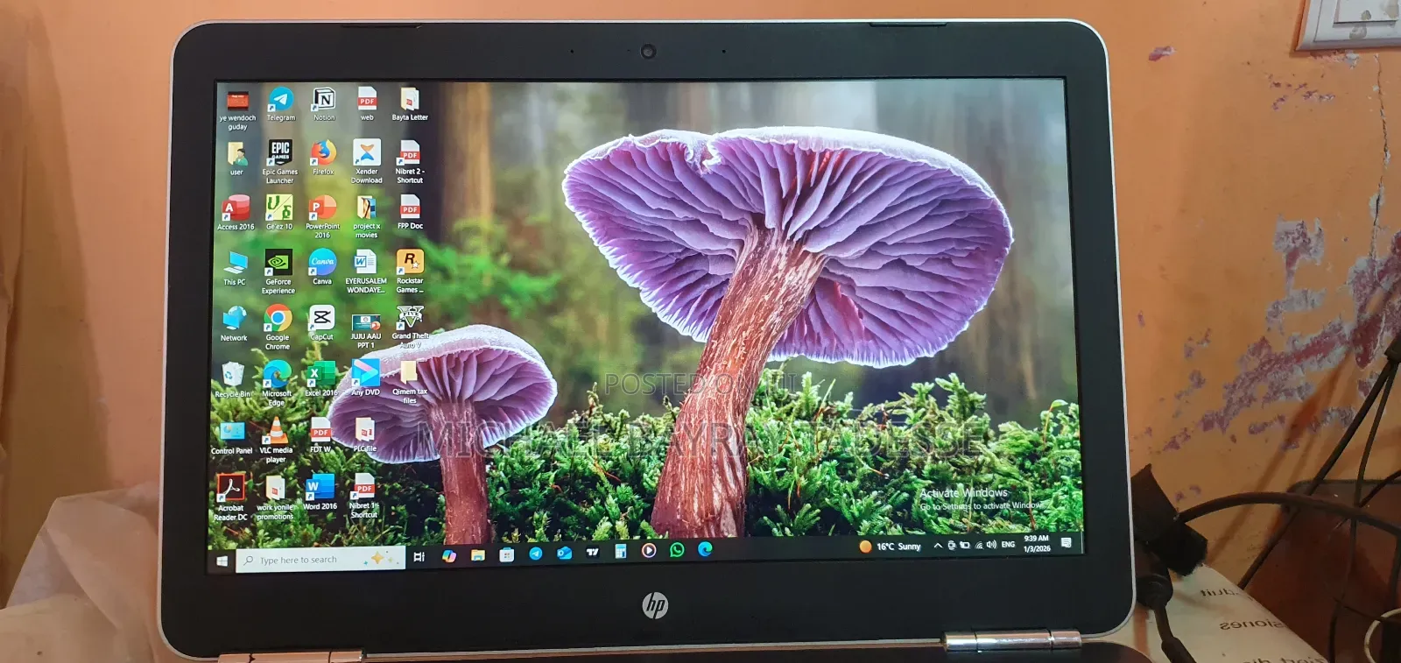The width and height of the screenshot is (1401, 663).
Task: Launch the Grand Theft Auto V shortcut
Action: click(410, 327)
